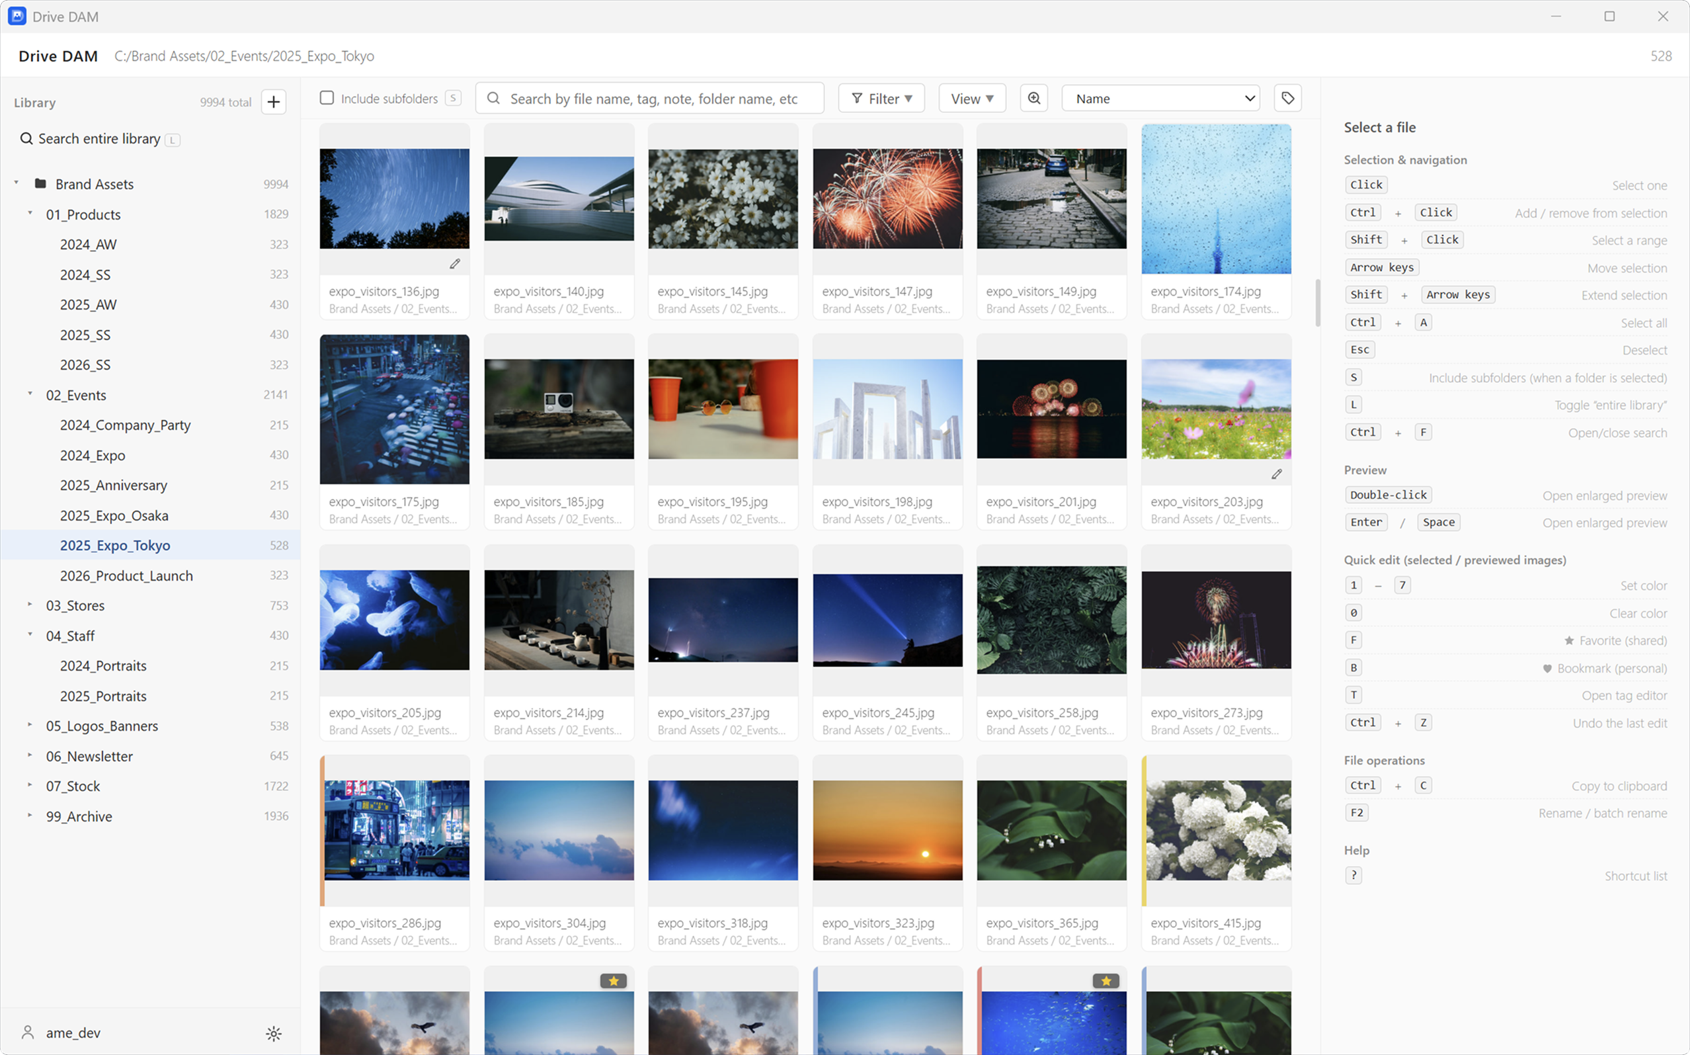This screenshot has width=1690, height=1055.
Task: Open the tag editor icon in toolbar
Action: click(1287, 99)
